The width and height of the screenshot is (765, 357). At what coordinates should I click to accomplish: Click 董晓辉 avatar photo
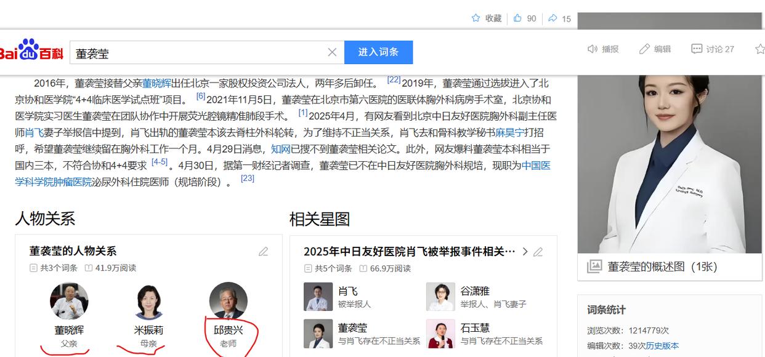69,301
